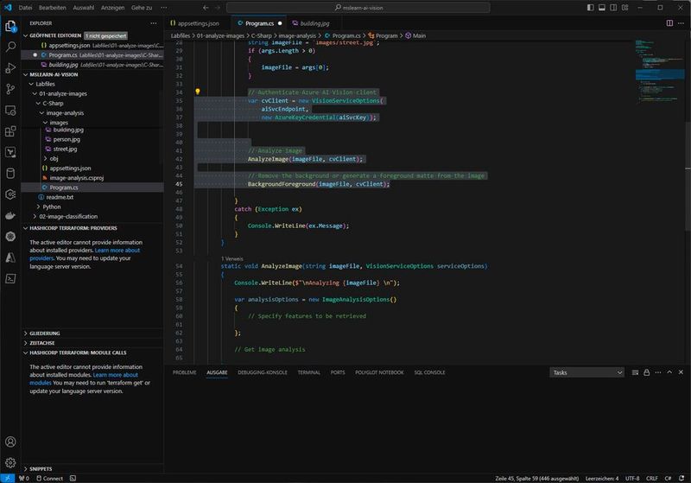This screenshot has width=691, height=483.
Task: Open the Accounts icon
Action: [x=10, y=442]
